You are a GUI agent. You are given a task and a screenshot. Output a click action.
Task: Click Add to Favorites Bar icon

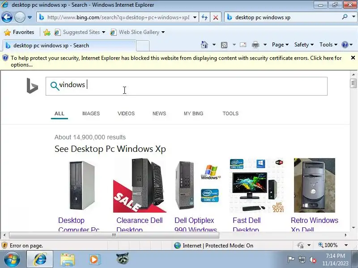pos(47,32)
